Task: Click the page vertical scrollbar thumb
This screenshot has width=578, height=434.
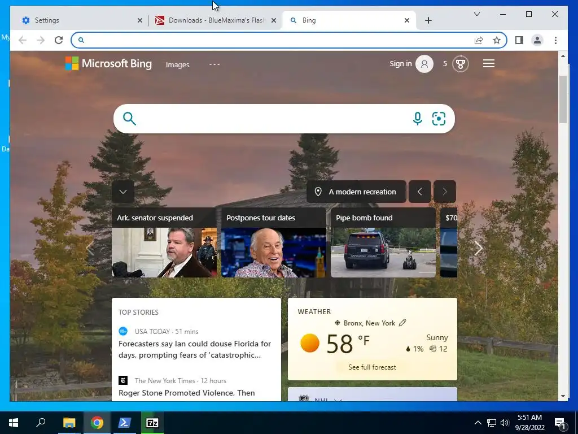Action: click(x=563, y=99)
